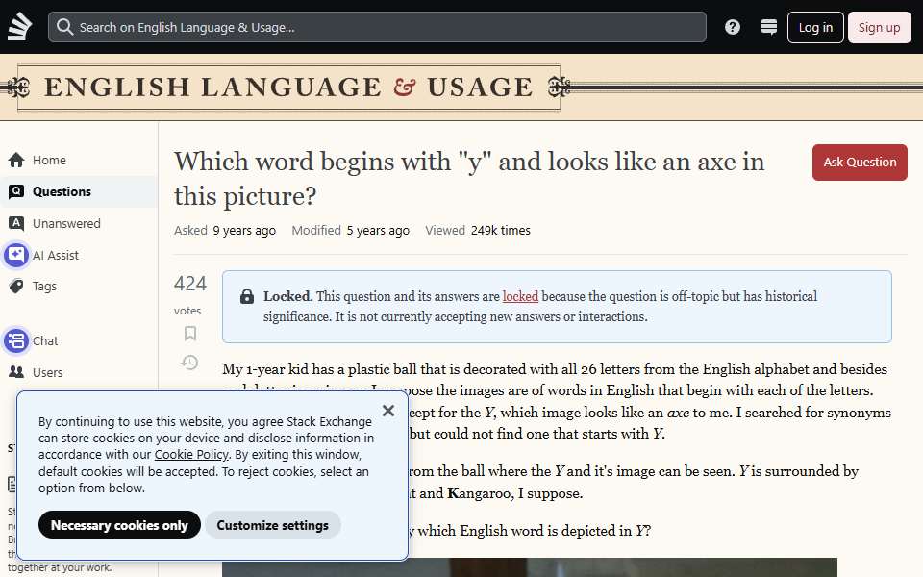923x577 pixels.
Task: Open the question title link
Action: pos(469,179)
